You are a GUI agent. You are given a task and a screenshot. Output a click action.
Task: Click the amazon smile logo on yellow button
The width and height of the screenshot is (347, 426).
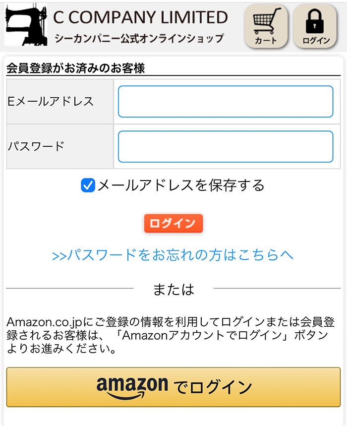click(132, 388)
